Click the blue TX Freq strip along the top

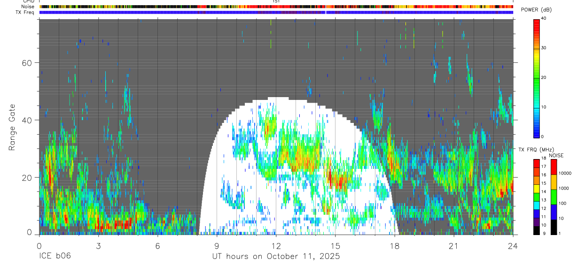point(276,12)
